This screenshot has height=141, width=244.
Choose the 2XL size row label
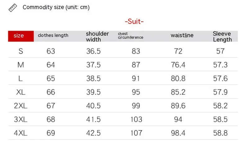(x=21, y=106)
